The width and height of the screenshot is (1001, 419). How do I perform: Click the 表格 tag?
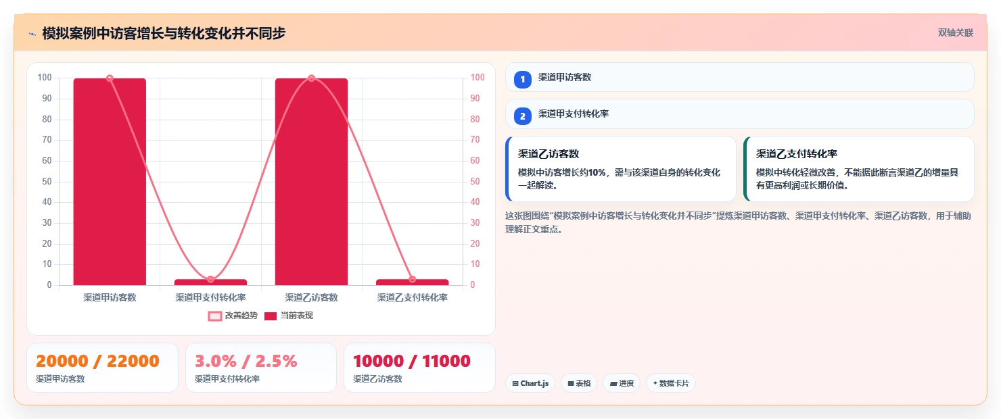579,383
